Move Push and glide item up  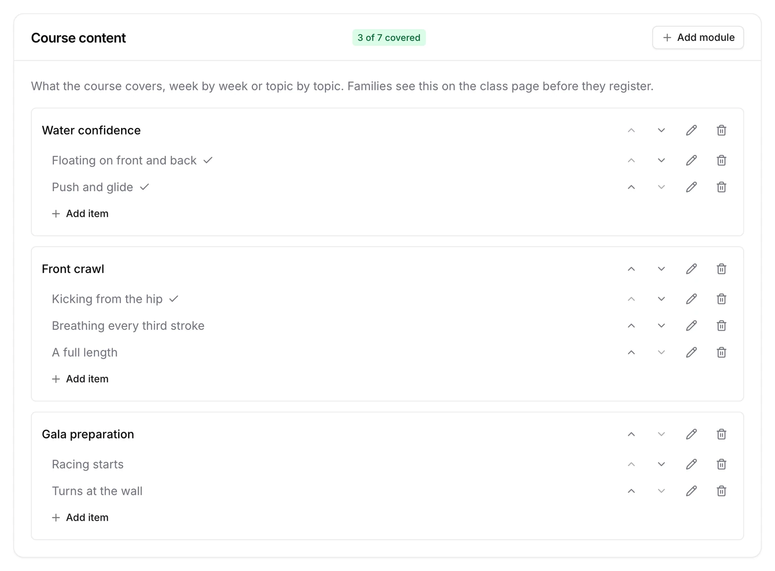[631, 187]
